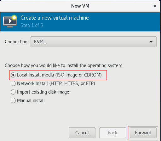Click the ISO image or CDROM label text
The height and width of the screenshot is (141, 161).
(x=78, y=75)
